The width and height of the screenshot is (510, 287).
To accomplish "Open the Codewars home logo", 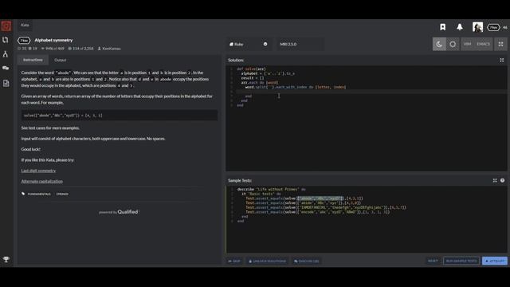I will 6,26.
